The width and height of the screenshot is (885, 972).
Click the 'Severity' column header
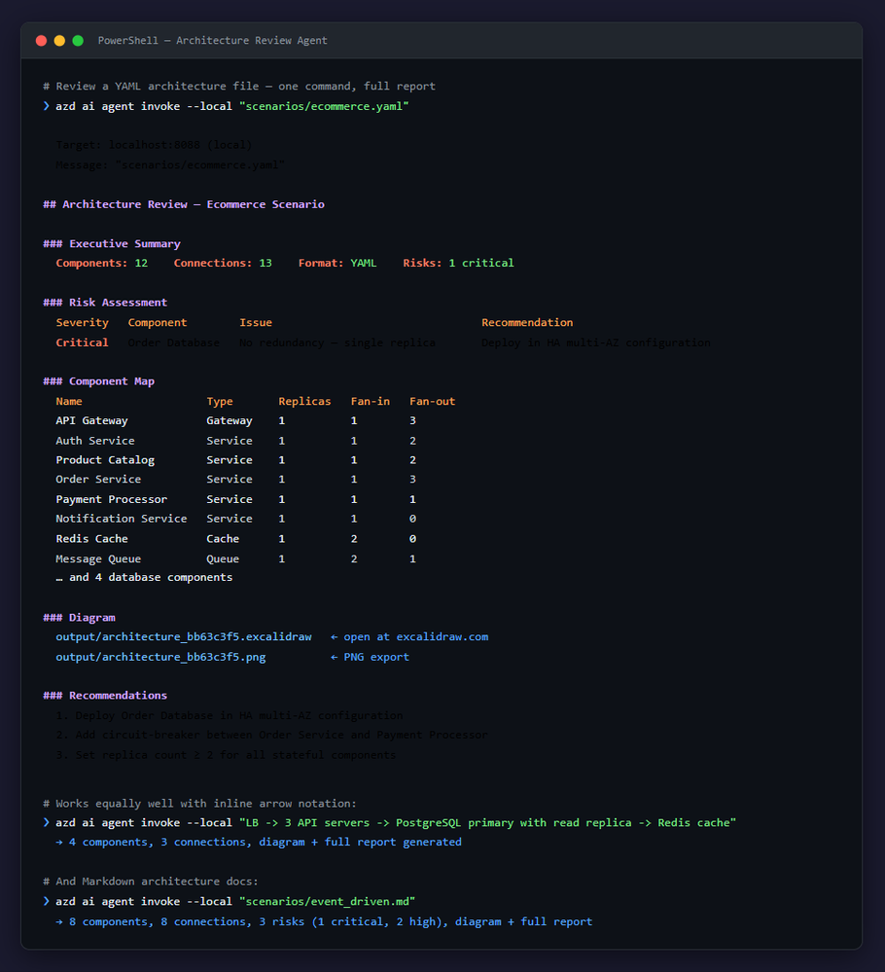(x=83, y=322)
